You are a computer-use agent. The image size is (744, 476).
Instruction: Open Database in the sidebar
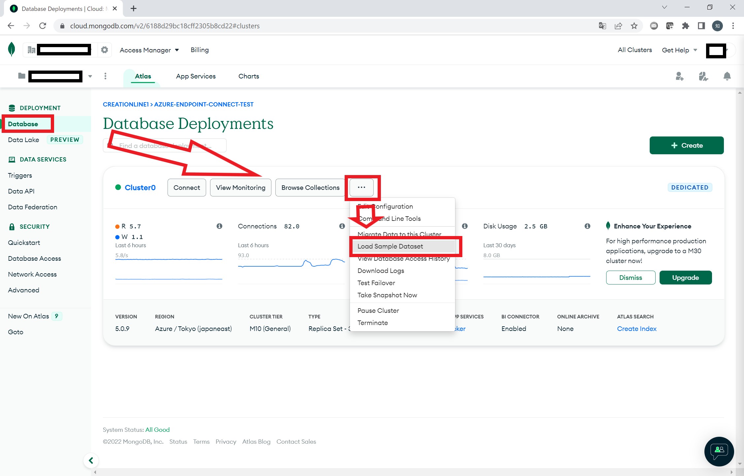(x=23, y=124)
